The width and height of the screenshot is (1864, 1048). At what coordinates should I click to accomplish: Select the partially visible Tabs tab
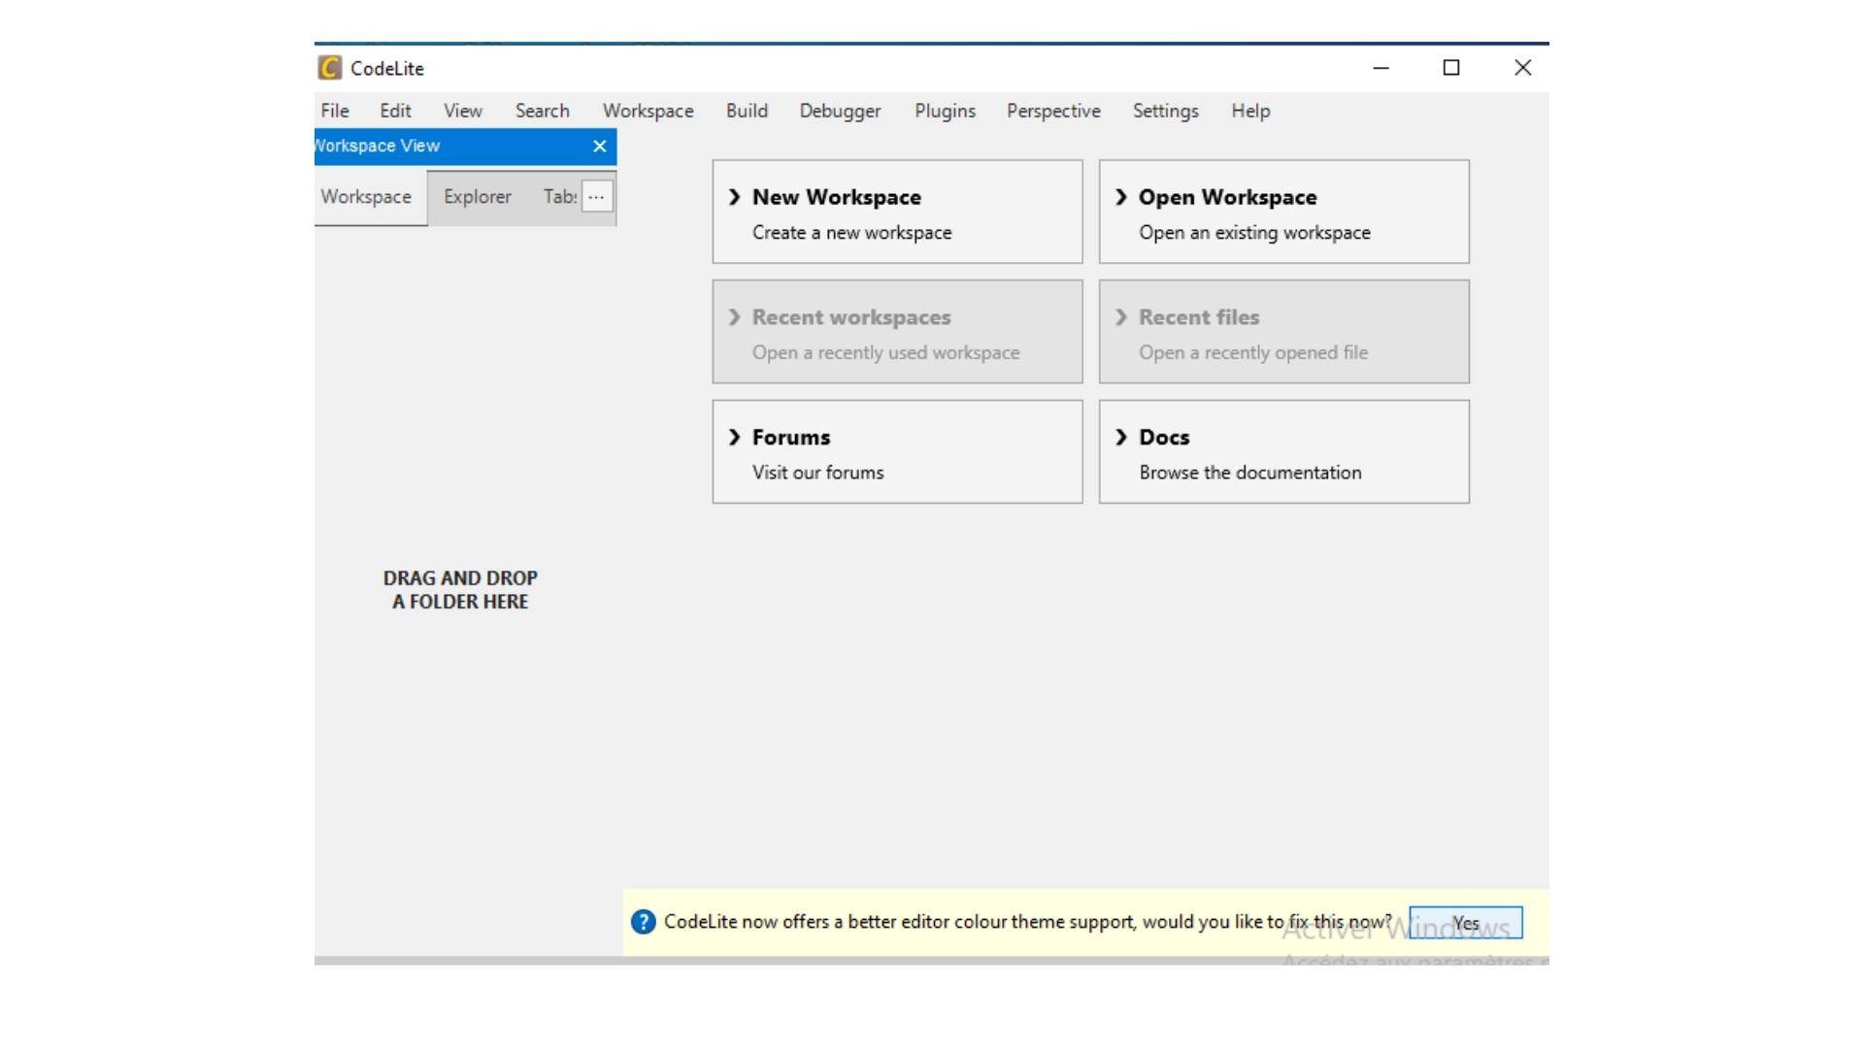pyautogui.click(x=560, y=197)
